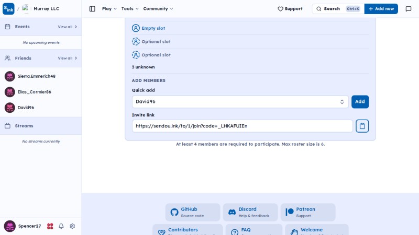The width and height of the screenshot is (419, 235).
Task: Open the settings gear
Action: pyautogui.click(x=72, y=226)
